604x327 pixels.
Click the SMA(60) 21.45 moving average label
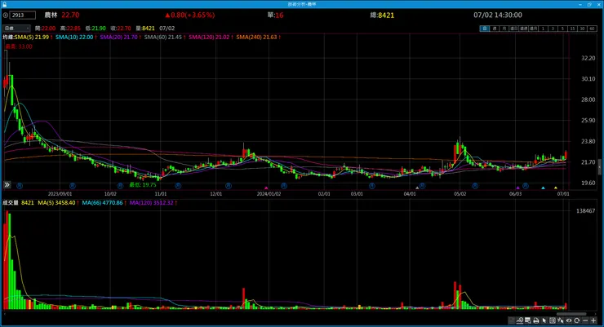165,37
